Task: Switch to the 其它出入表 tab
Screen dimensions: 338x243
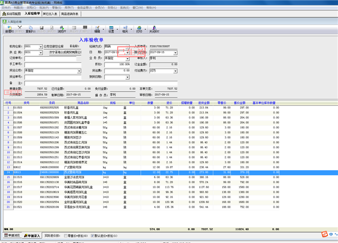Action: pyautogui.click(x=50, y=14)
